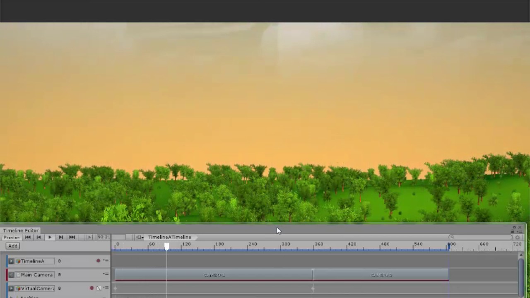Click the TimelineA object binding field

[x=35, y=261]
